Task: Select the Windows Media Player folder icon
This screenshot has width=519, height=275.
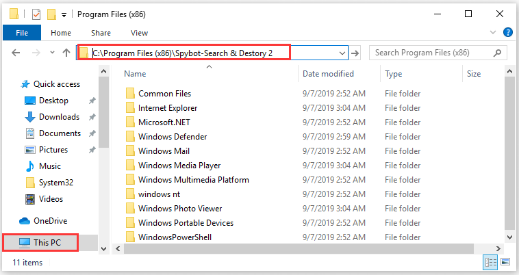Action: click(x=130, y=166)
